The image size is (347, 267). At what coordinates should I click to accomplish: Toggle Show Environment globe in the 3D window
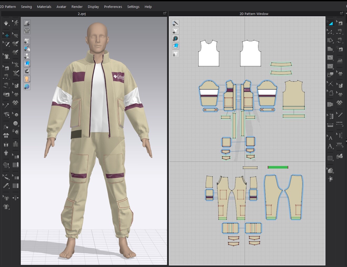tap(27, 87)
